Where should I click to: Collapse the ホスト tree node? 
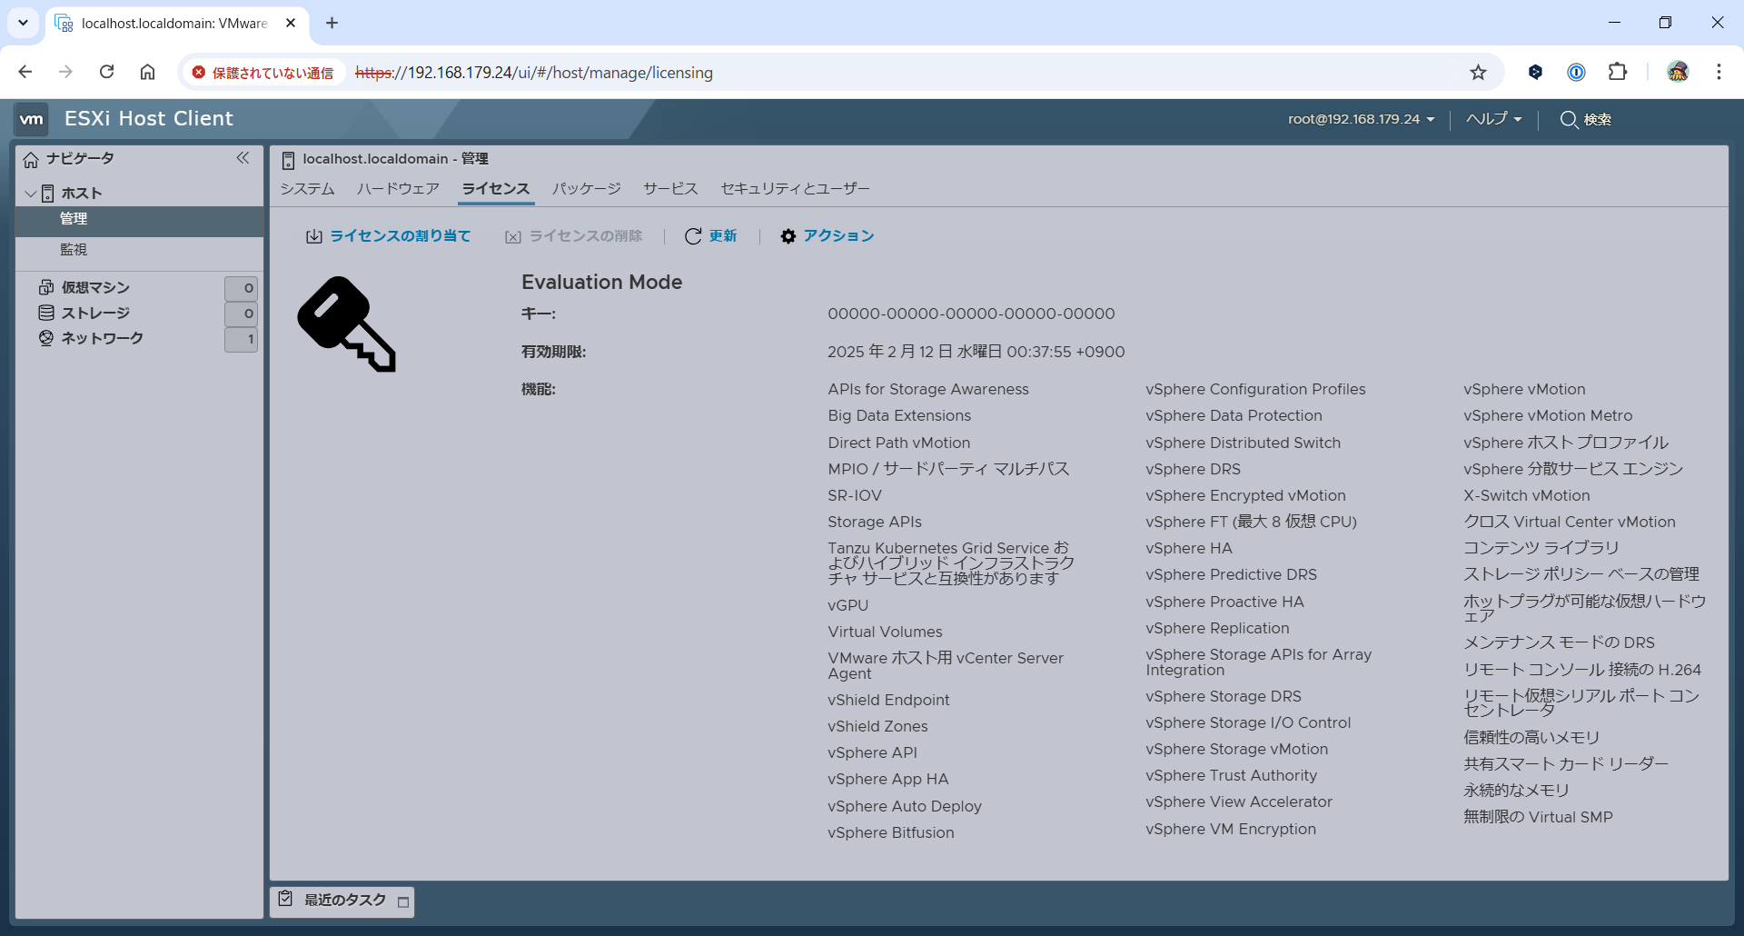coord(31,194)
